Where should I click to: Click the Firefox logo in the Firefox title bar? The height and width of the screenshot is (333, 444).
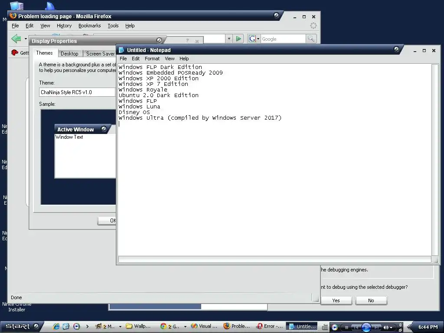point(13,16)
